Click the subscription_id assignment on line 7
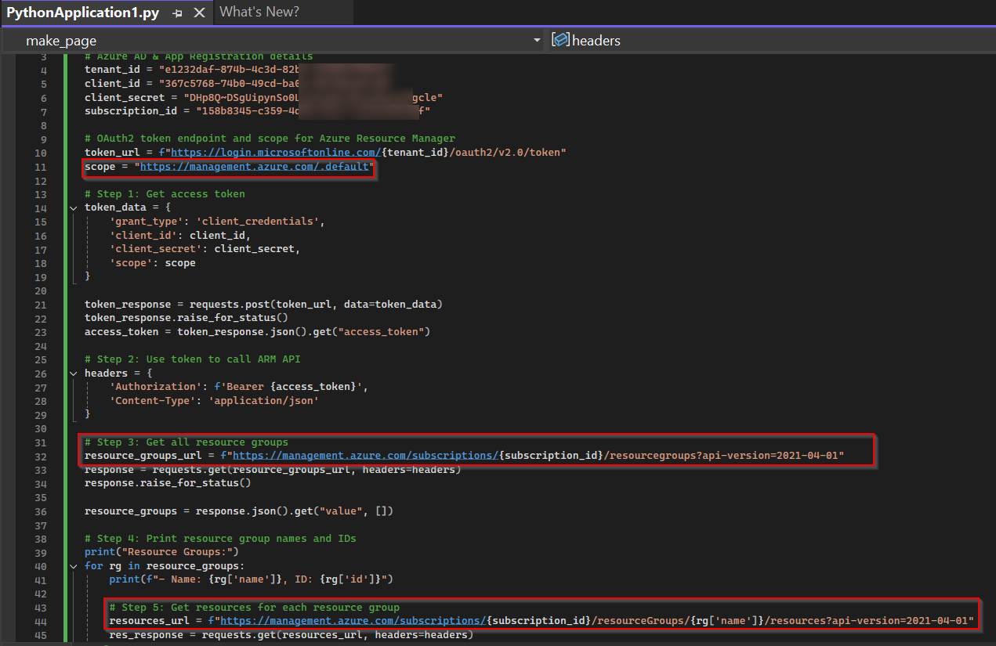This screenshot has height=646, width=996. tap(257, 111)
